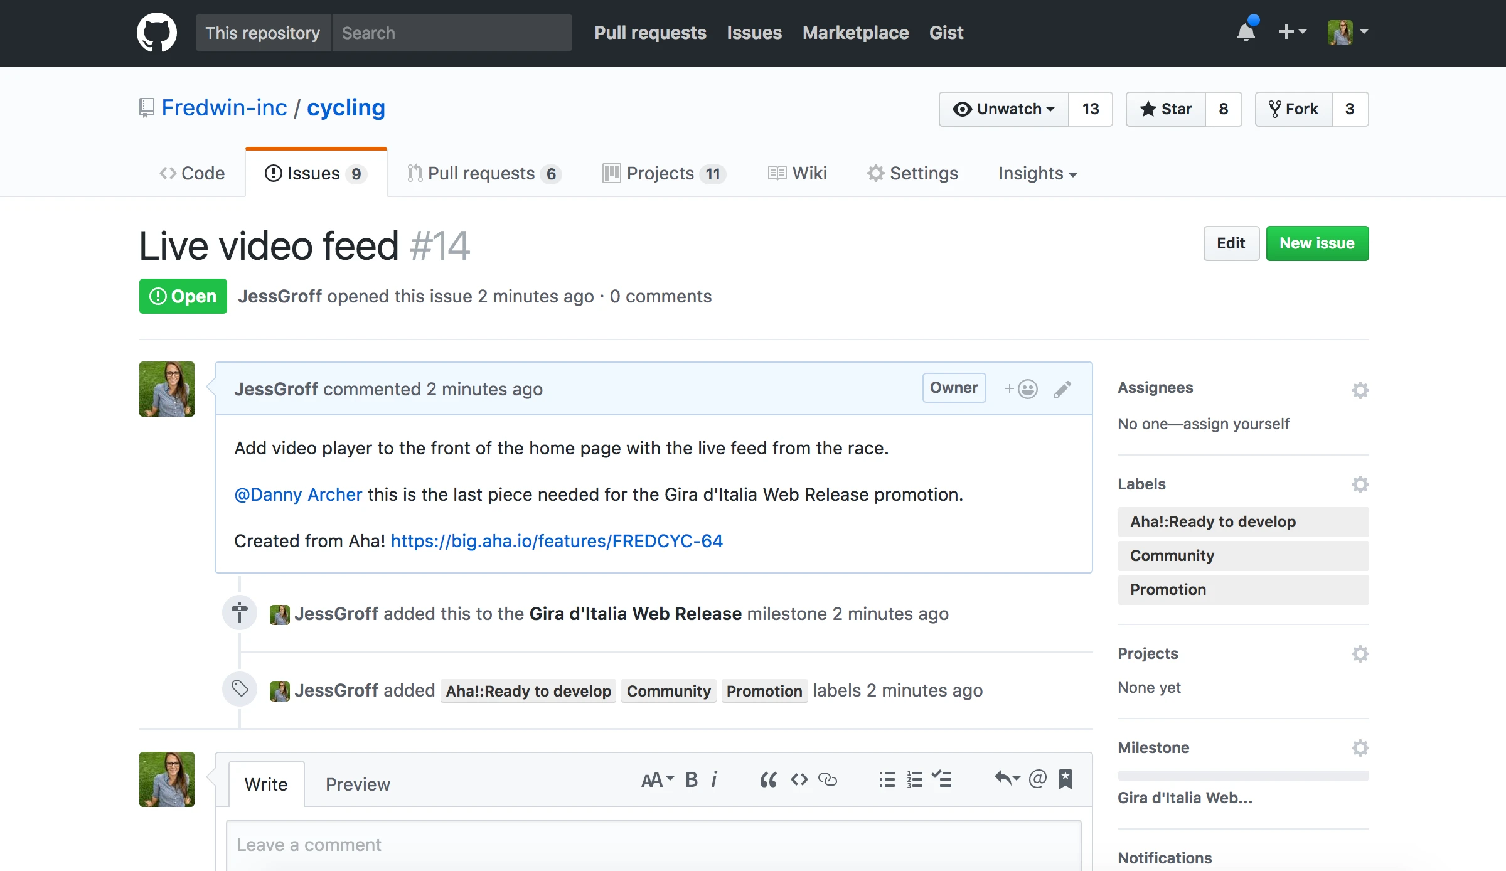Open the Unwatch dropdown

(x=1004, y=109)
